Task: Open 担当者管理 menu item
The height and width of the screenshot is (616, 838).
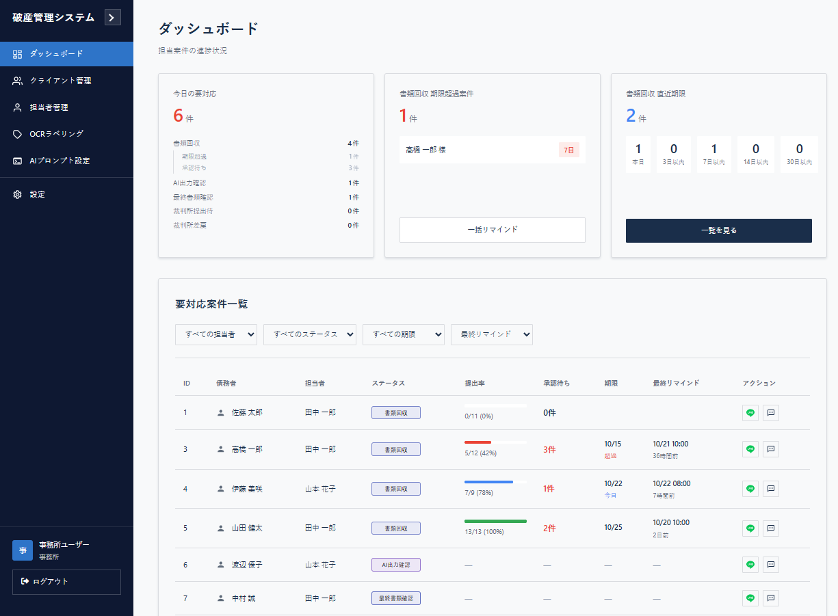Action: (x=49, y=107)
